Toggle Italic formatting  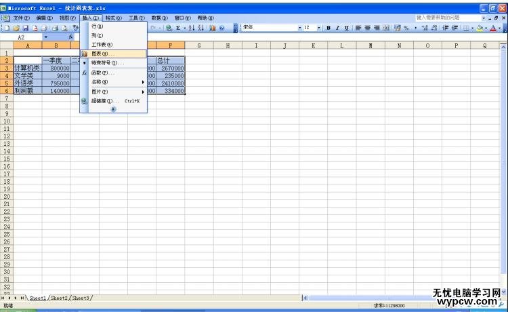click(337, 28)
